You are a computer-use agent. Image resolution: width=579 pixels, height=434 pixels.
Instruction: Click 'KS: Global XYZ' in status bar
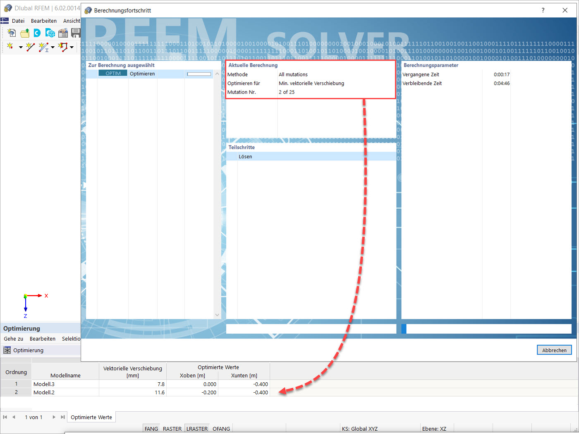[x=360, y=429]
